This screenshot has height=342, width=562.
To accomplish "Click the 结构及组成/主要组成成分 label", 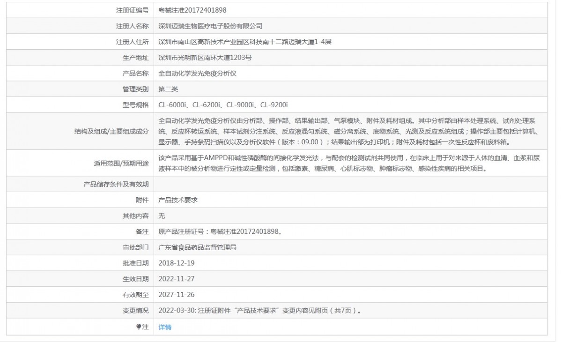I will coord(111,131).
